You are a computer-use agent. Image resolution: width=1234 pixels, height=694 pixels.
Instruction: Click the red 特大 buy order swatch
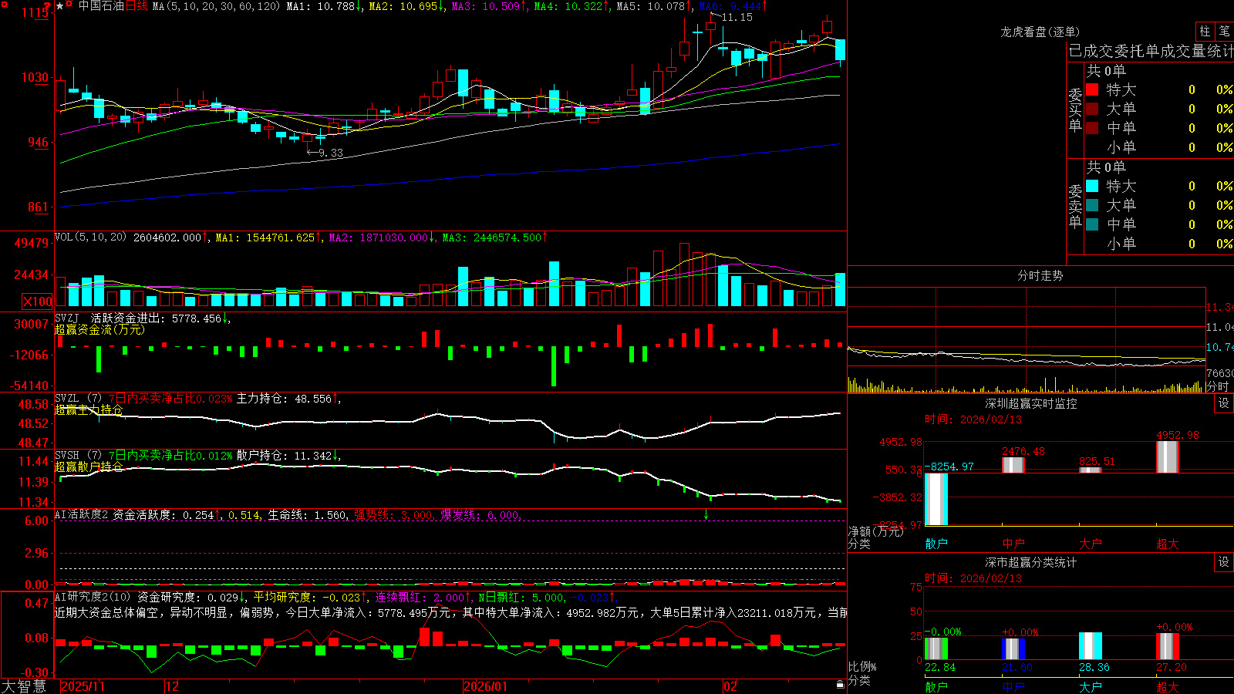(x=1092, y=89)
